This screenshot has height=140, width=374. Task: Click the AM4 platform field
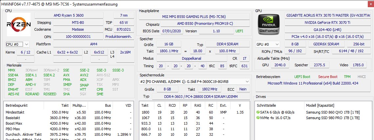point(94,44)
